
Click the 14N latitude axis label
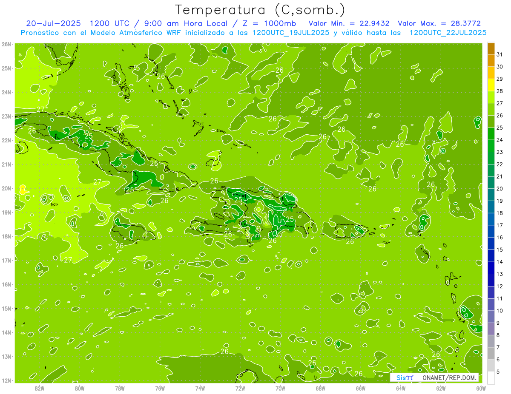[x=6, y=332]
